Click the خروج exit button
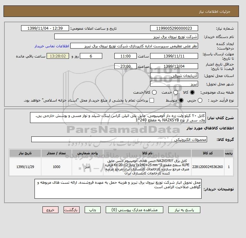Image resolution: width=246 pixels, height=238 pixels. (50, 210)
